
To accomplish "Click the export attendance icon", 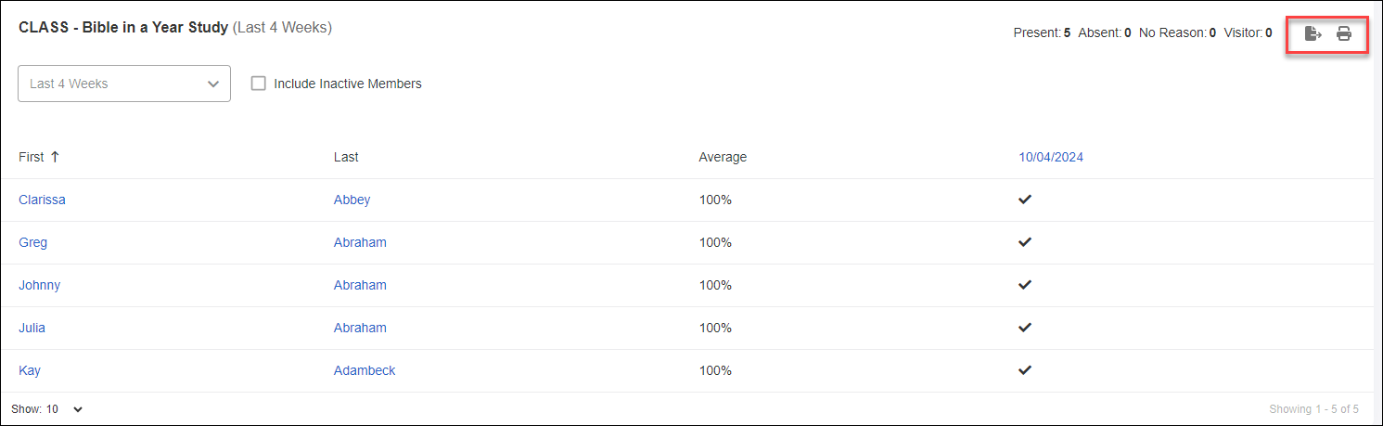I will [x=1313, y=34].
